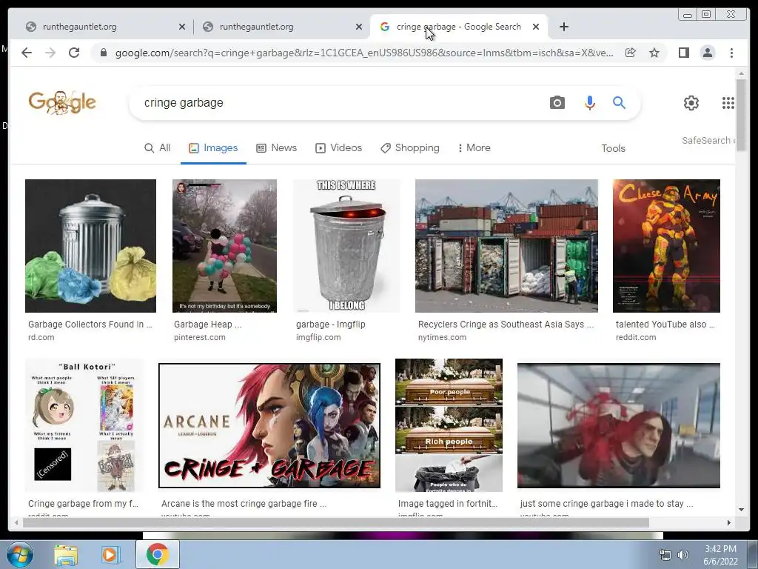Click 'Recyclers Cringe as Southeast Asia Says' title
Screen dimensions: 758x569
click(506, 325)
